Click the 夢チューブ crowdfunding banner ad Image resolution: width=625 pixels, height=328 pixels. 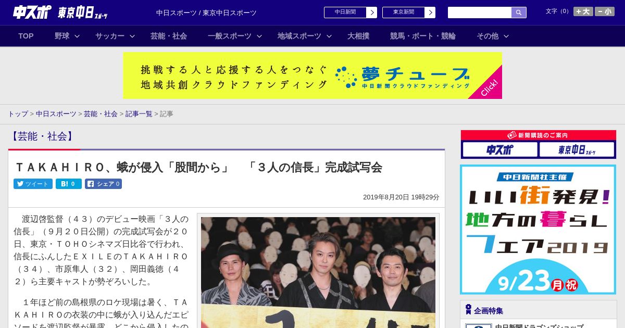pos(312,75)
